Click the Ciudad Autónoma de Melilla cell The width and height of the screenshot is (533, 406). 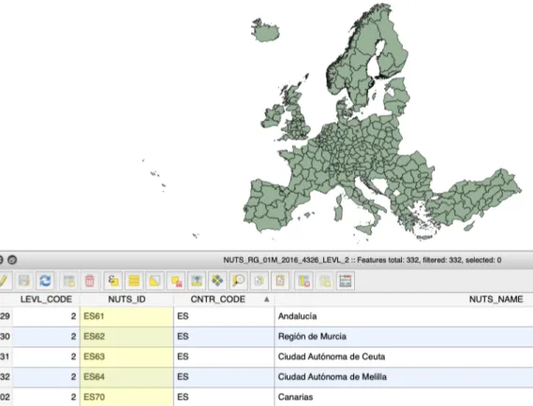[x=404, y=377]
